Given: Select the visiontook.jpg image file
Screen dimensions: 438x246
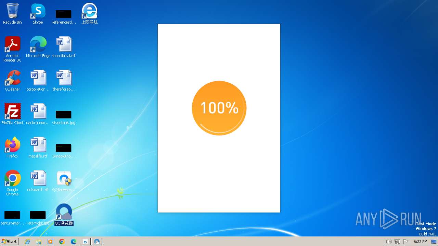Looking at the screenshot, I should coord(64,117).
